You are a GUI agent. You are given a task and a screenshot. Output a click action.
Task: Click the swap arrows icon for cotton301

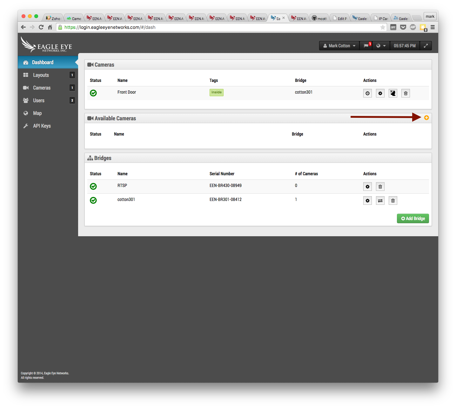point(380,201)
